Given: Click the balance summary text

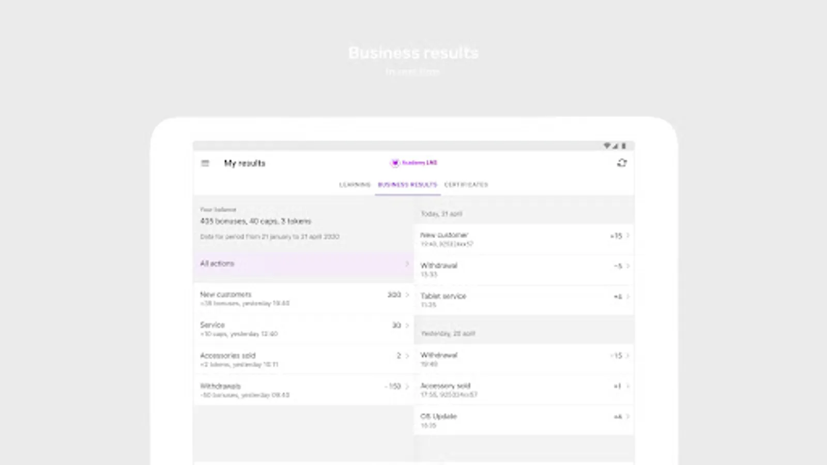Looking at the screenshot, I should (x=255, y=221).
